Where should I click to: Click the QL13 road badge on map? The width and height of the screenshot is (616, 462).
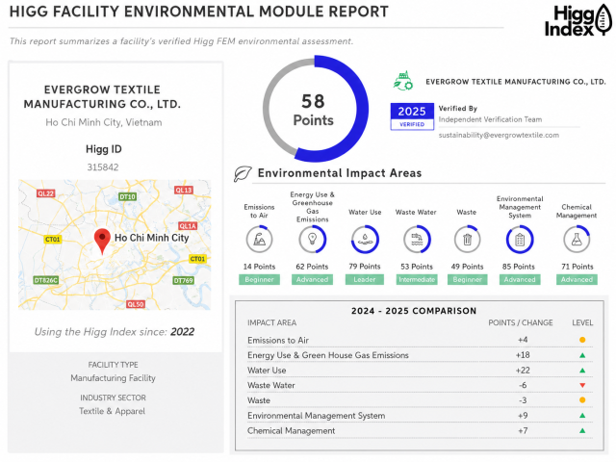pos(184,191)
